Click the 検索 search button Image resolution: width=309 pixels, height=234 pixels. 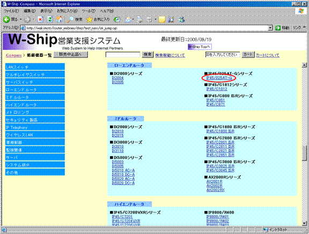[148, 54]
